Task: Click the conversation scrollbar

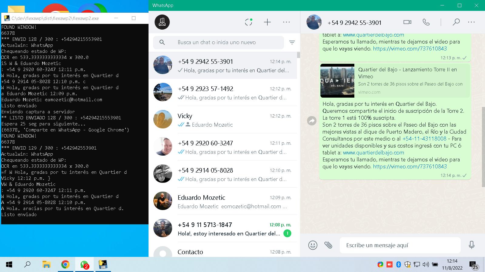Action: point(483,147)
